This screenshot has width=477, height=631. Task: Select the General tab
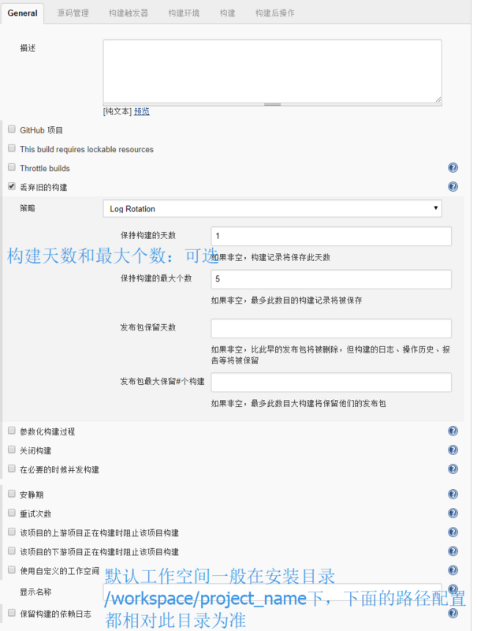tap(23, 13)
